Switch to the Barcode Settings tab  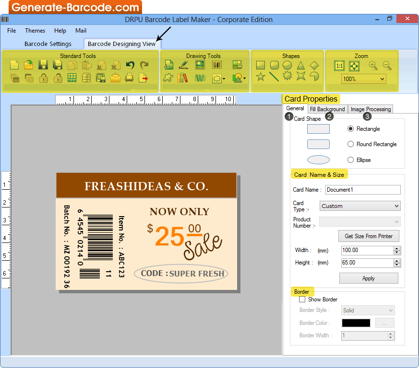click(x=48, y=44)
